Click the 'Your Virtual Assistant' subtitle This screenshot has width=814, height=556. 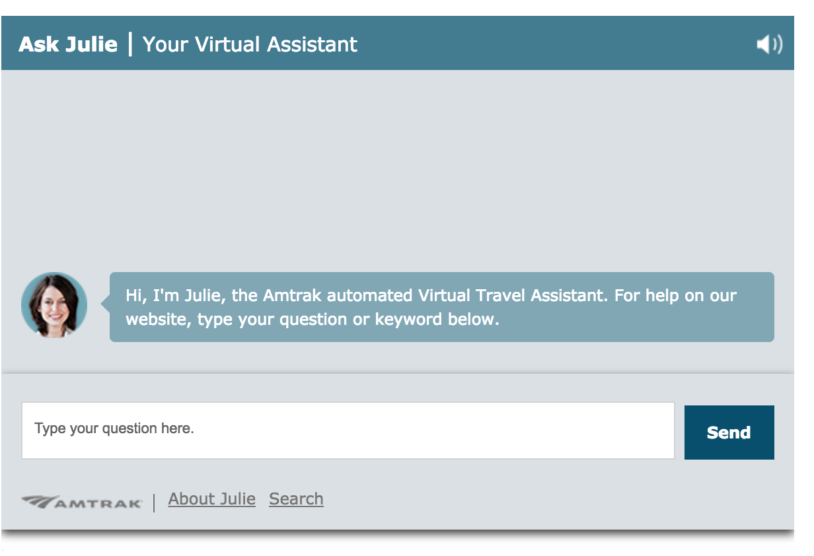click(x=250, y=44)
